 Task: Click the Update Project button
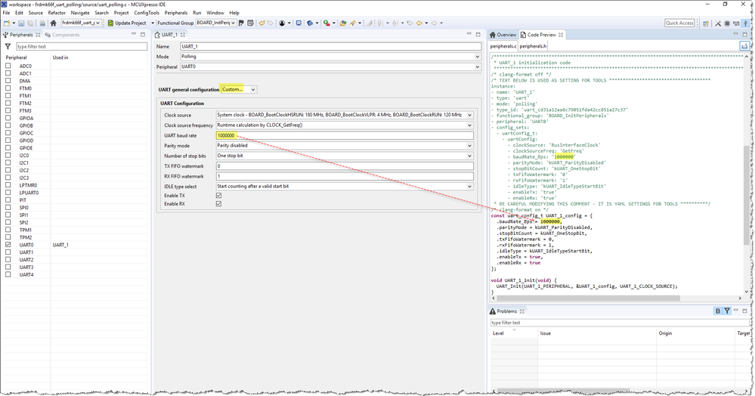coord(128,23)
